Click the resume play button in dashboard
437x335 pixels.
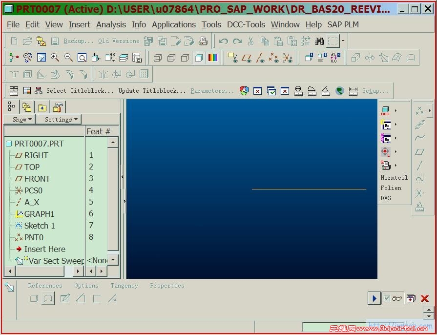375,298
